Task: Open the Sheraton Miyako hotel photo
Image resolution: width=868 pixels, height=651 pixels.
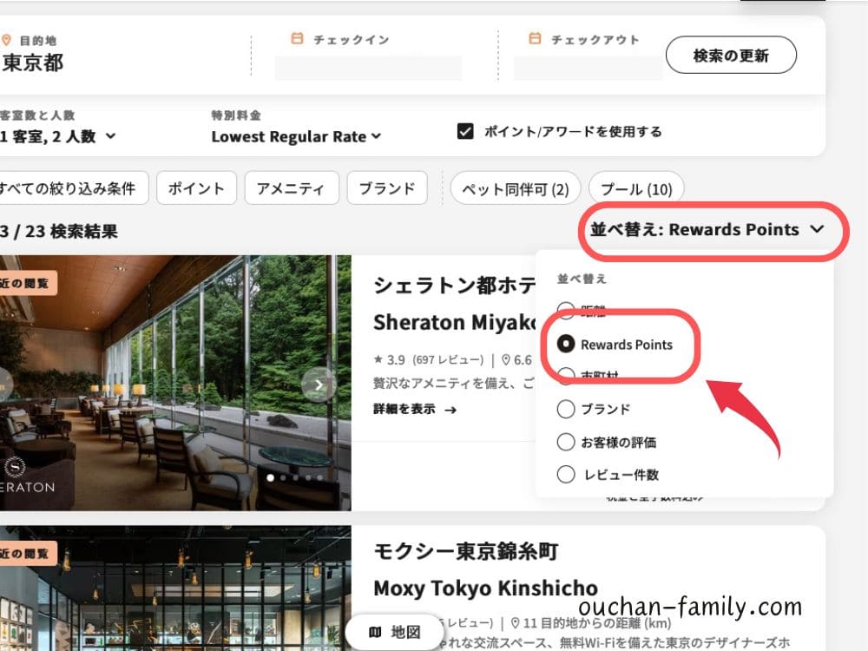Action: (175, 382)
